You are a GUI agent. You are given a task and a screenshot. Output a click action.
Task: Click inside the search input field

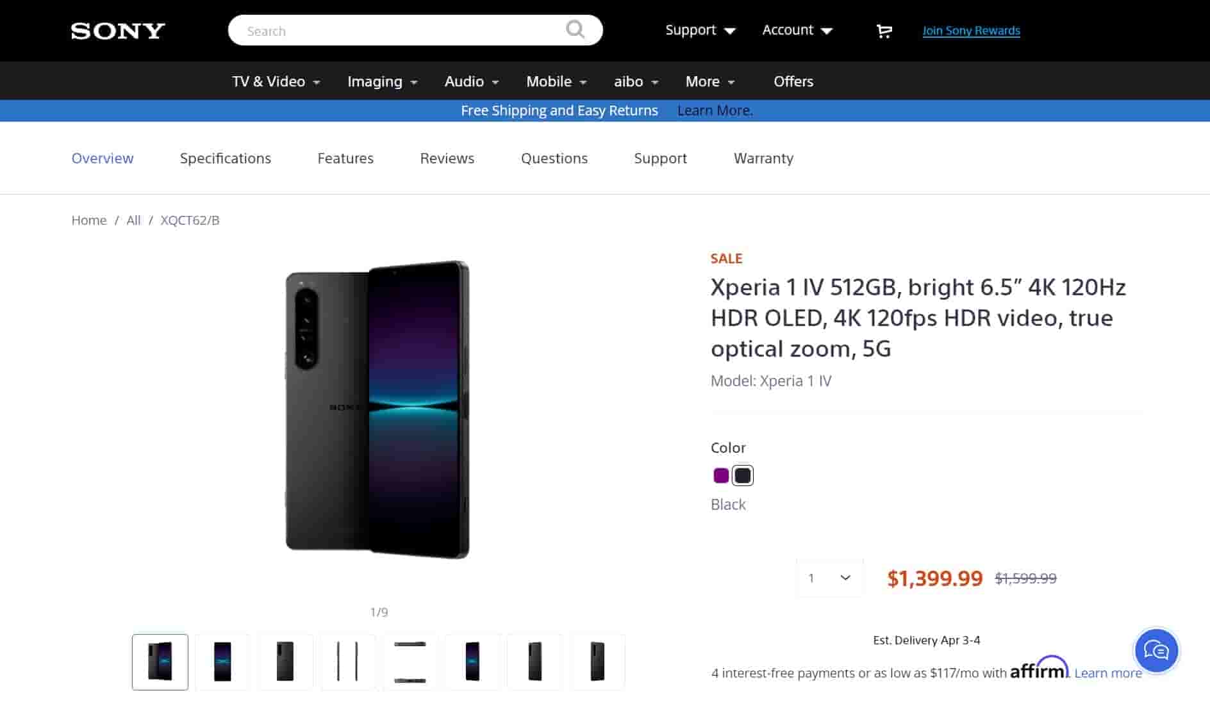coord(385,30)
